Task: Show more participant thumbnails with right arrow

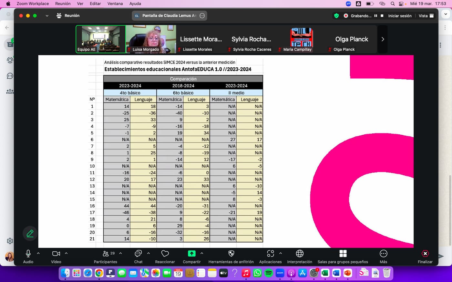Action: tap(383, 39)
